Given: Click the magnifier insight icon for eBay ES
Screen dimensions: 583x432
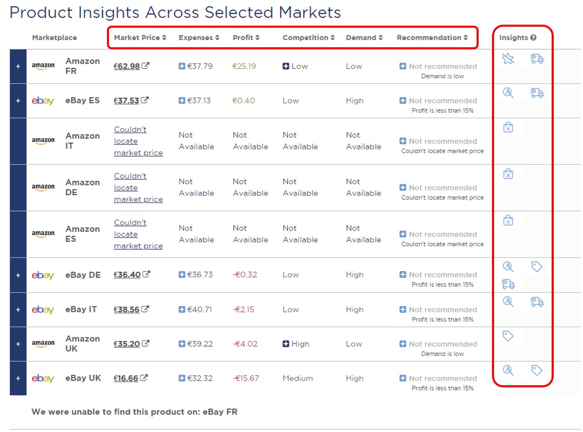Looking at the screenshot, I should coord(507,93).
